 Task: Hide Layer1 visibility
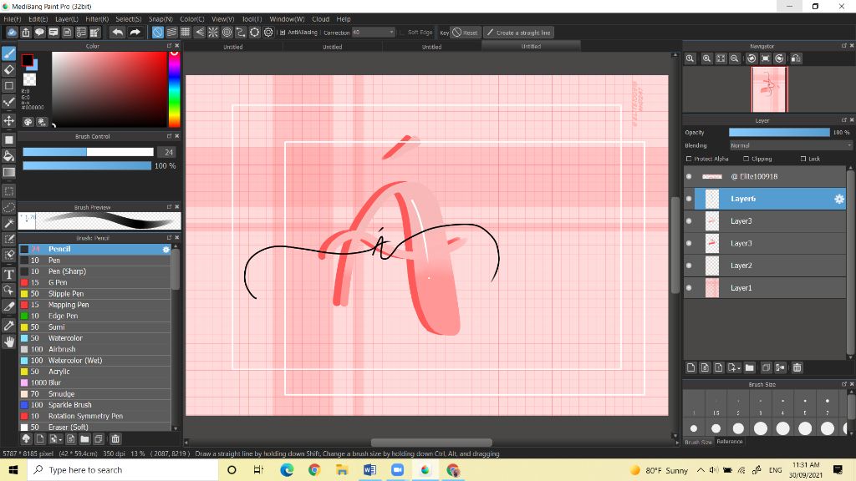click(x=689, y=287)
